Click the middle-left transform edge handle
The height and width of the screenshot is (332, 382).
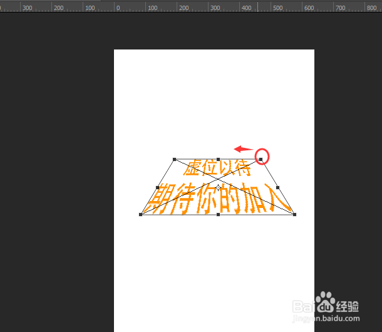click(157, 187)
